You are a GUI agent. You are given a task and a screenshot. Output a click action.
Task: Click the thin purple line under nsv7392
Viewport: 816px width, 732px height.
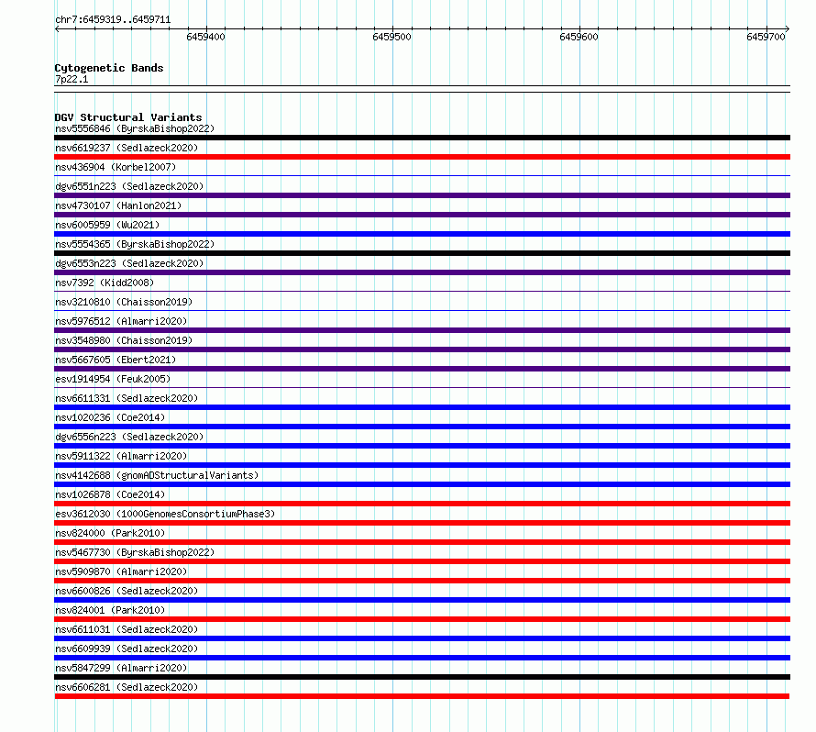422,292
